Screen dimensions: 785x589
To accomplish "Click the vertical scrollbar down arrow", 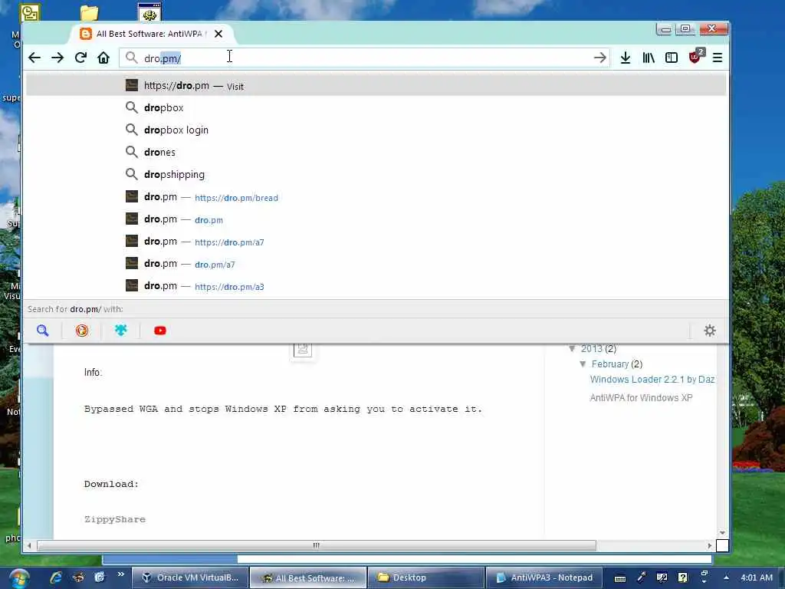I will coord(722,533).
